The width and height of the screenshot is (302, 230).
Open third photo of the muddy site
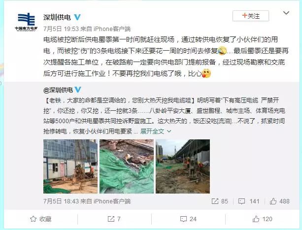tap(183, 166)
